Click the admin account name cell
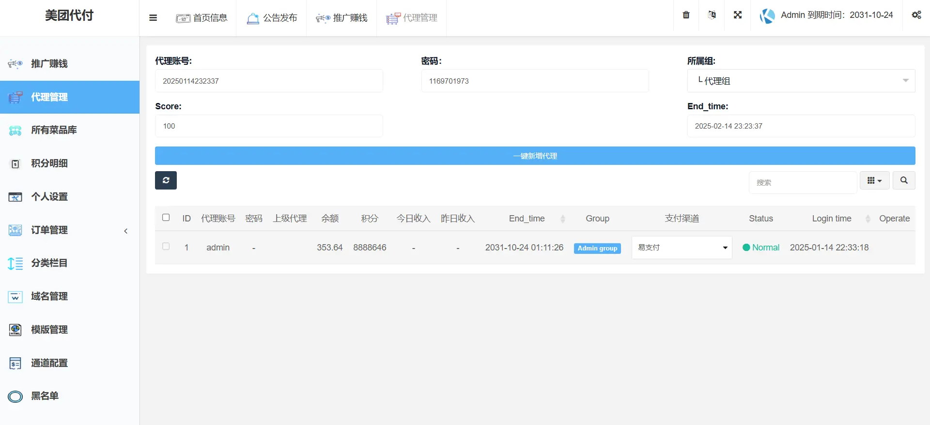930x425 pixels. pos(218,248)
